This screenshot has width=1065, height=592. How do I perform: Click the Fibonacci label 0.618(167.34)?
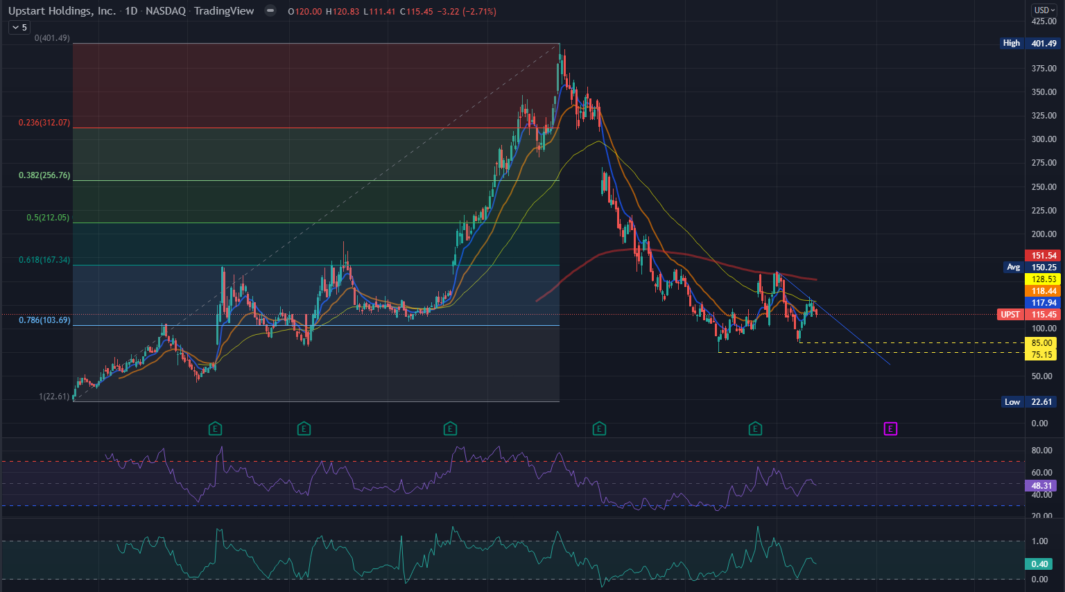(x=44, y=260)
